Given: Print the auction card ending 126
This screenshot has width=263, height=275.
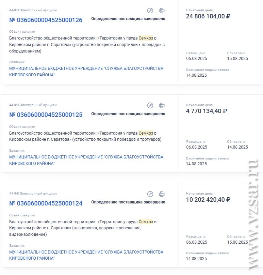Looking at the screenshot, I should click(162, 11).
